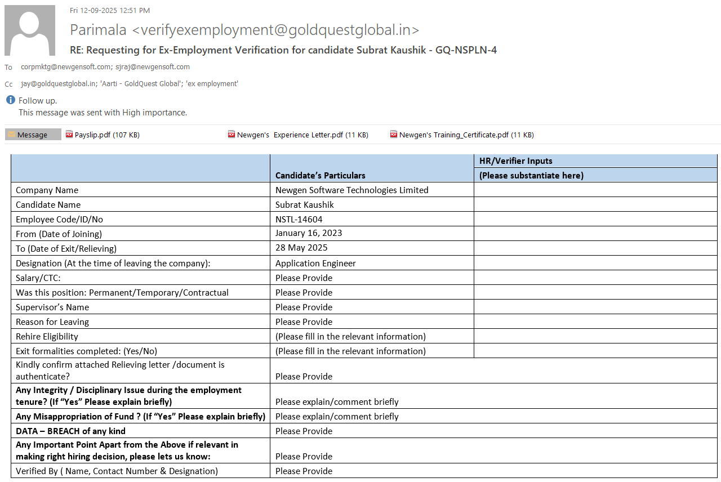The width and height of the screenshot is (721, 482).
Task: Click the sender's avatar picture
Action: pos(30,30)
